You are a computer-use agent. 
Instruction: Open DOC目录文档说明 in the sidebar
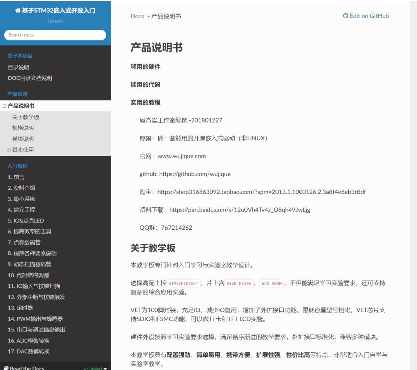[x=30, y=78]
